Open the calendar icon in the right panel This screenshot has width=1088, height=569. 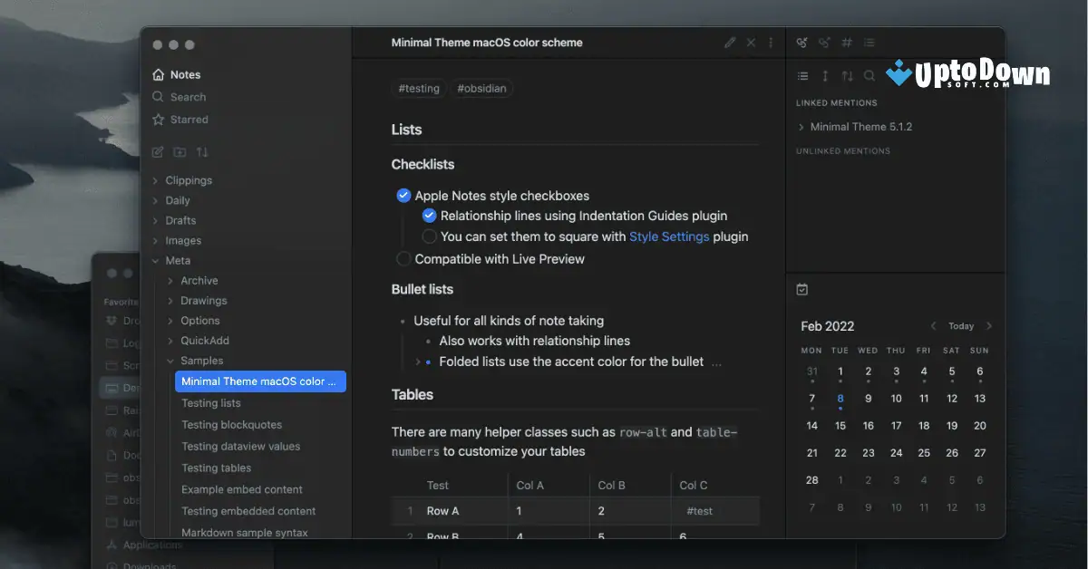coord(801,289)
